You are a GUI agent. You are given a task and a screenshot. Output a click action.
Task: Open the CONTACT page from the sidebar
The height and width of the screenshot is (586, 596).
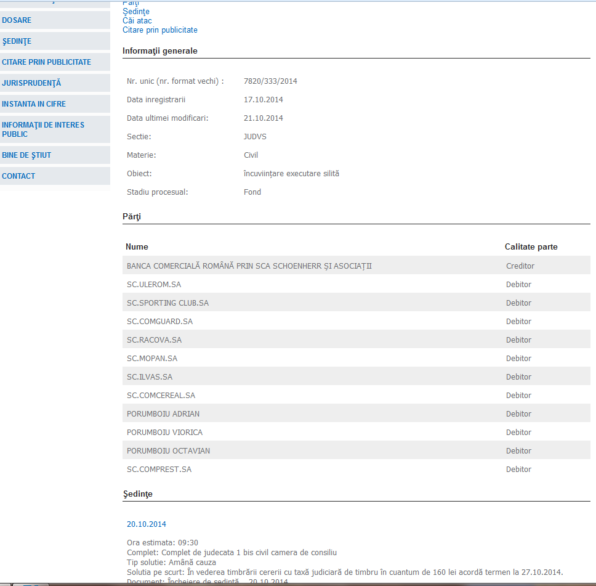click(x=19, y=176)
